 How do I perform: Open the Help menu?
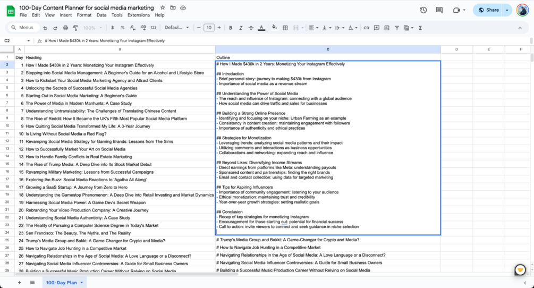click(x=160, y=15)
